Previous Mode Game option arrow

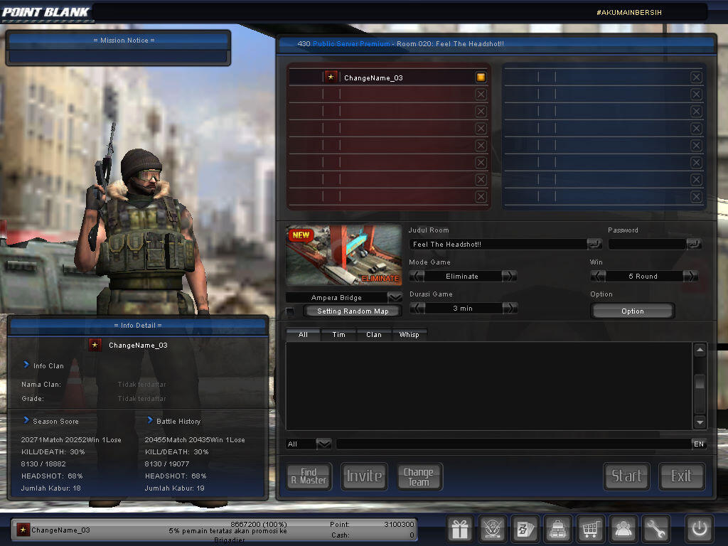[x=417, y=277]
